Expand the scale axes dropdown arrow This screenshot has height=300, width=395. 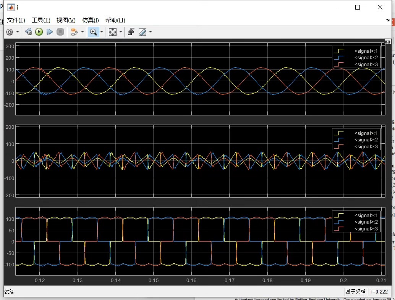(120, 32)
